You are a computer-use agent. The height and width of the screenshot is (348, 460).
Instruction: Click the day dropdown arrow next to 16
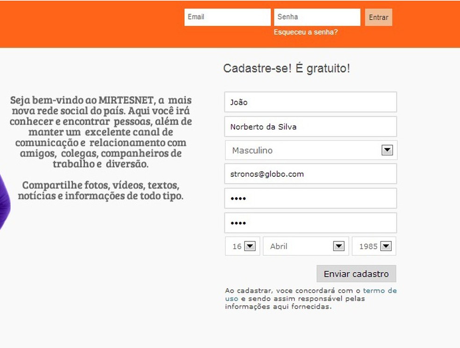tap(251, 246)
